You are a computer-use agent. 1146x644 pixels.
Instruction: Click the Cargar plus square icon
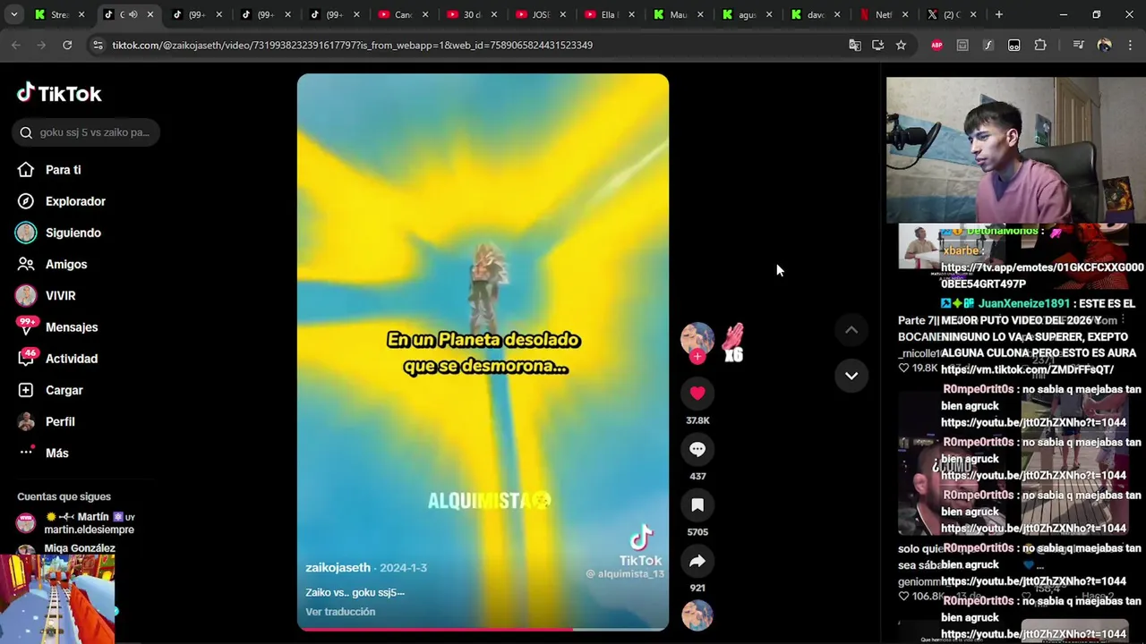[26, 390]
